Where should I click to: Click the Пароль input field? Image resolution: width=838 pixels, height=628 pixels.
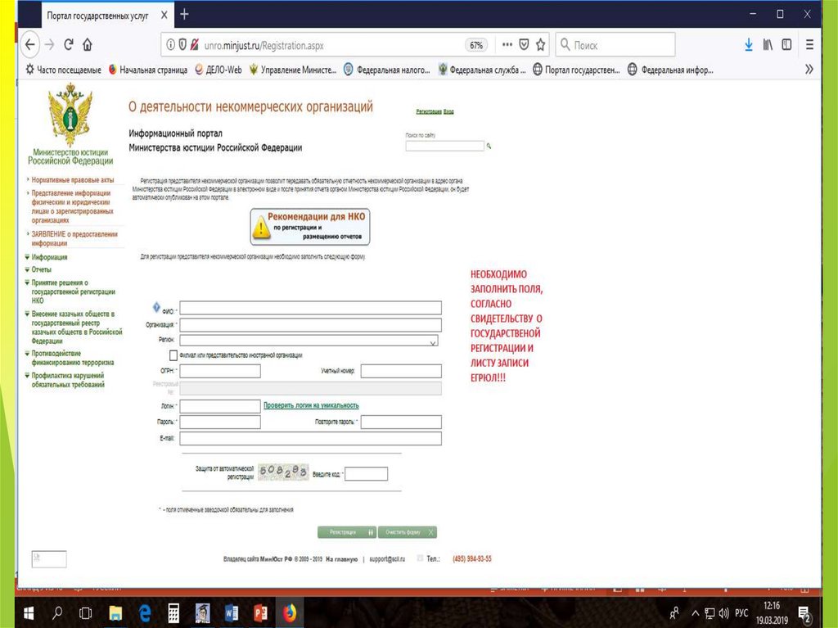pos(220,422)
